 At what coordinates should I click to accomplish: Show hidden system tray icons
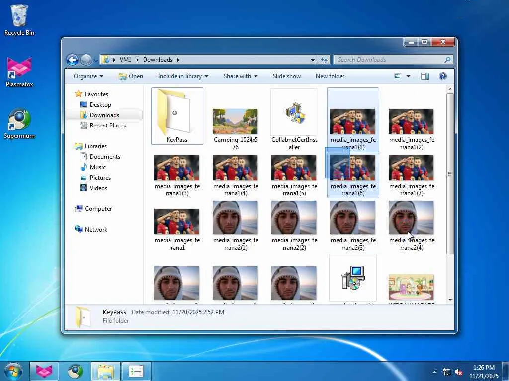tap(434, 372)
